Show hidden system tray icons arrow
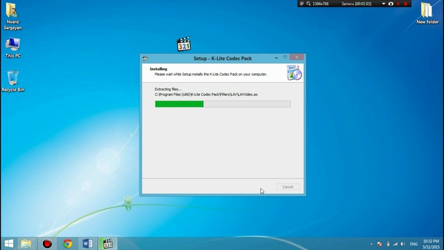Image resolution: width=444 pixels, height=250 pixels. pyautogui.click(x=371, y=244)
